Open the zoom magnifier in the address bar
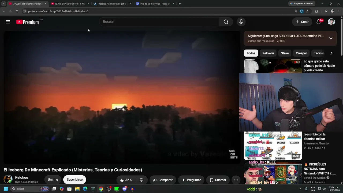 296,11
